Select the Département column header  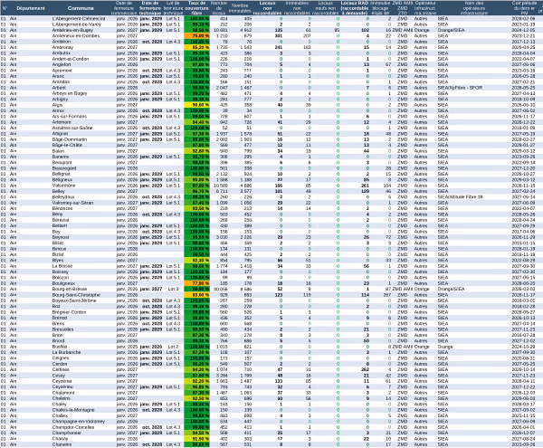pos(32,7)
